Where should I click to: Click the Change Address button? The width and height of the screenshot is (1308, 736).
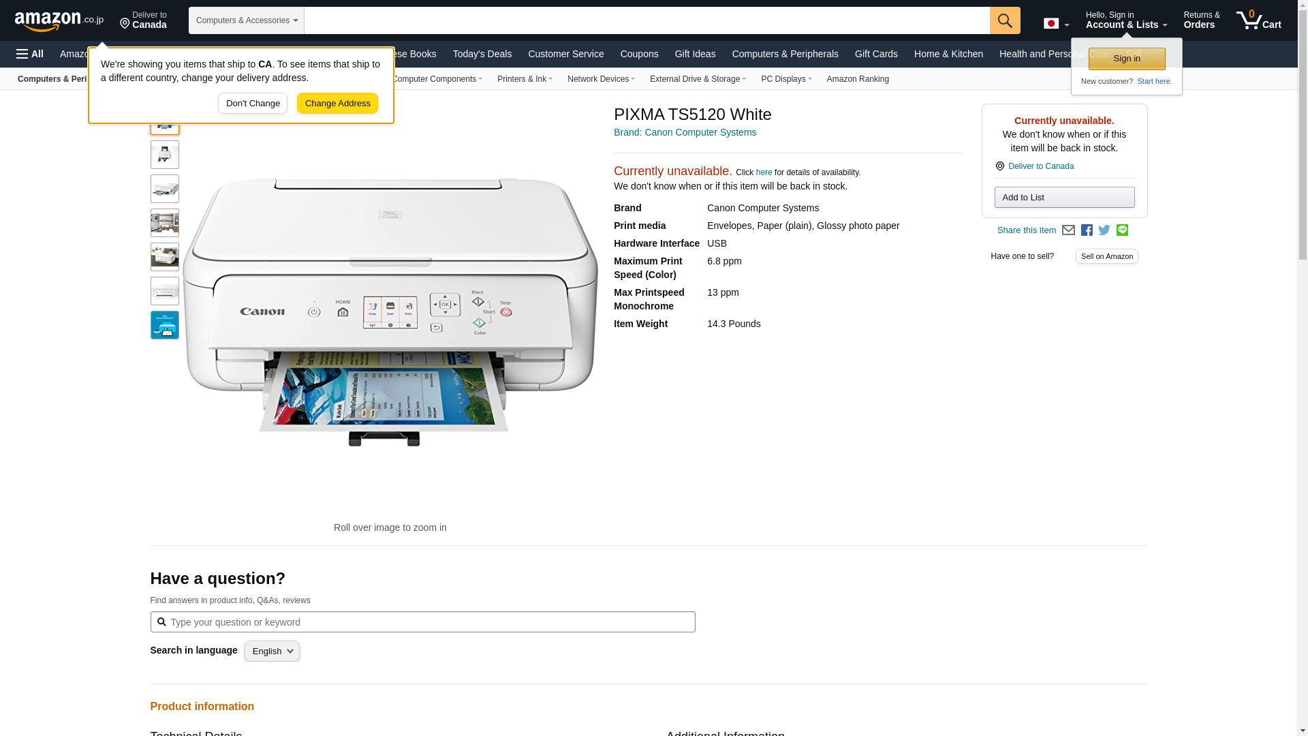point(337,104)
